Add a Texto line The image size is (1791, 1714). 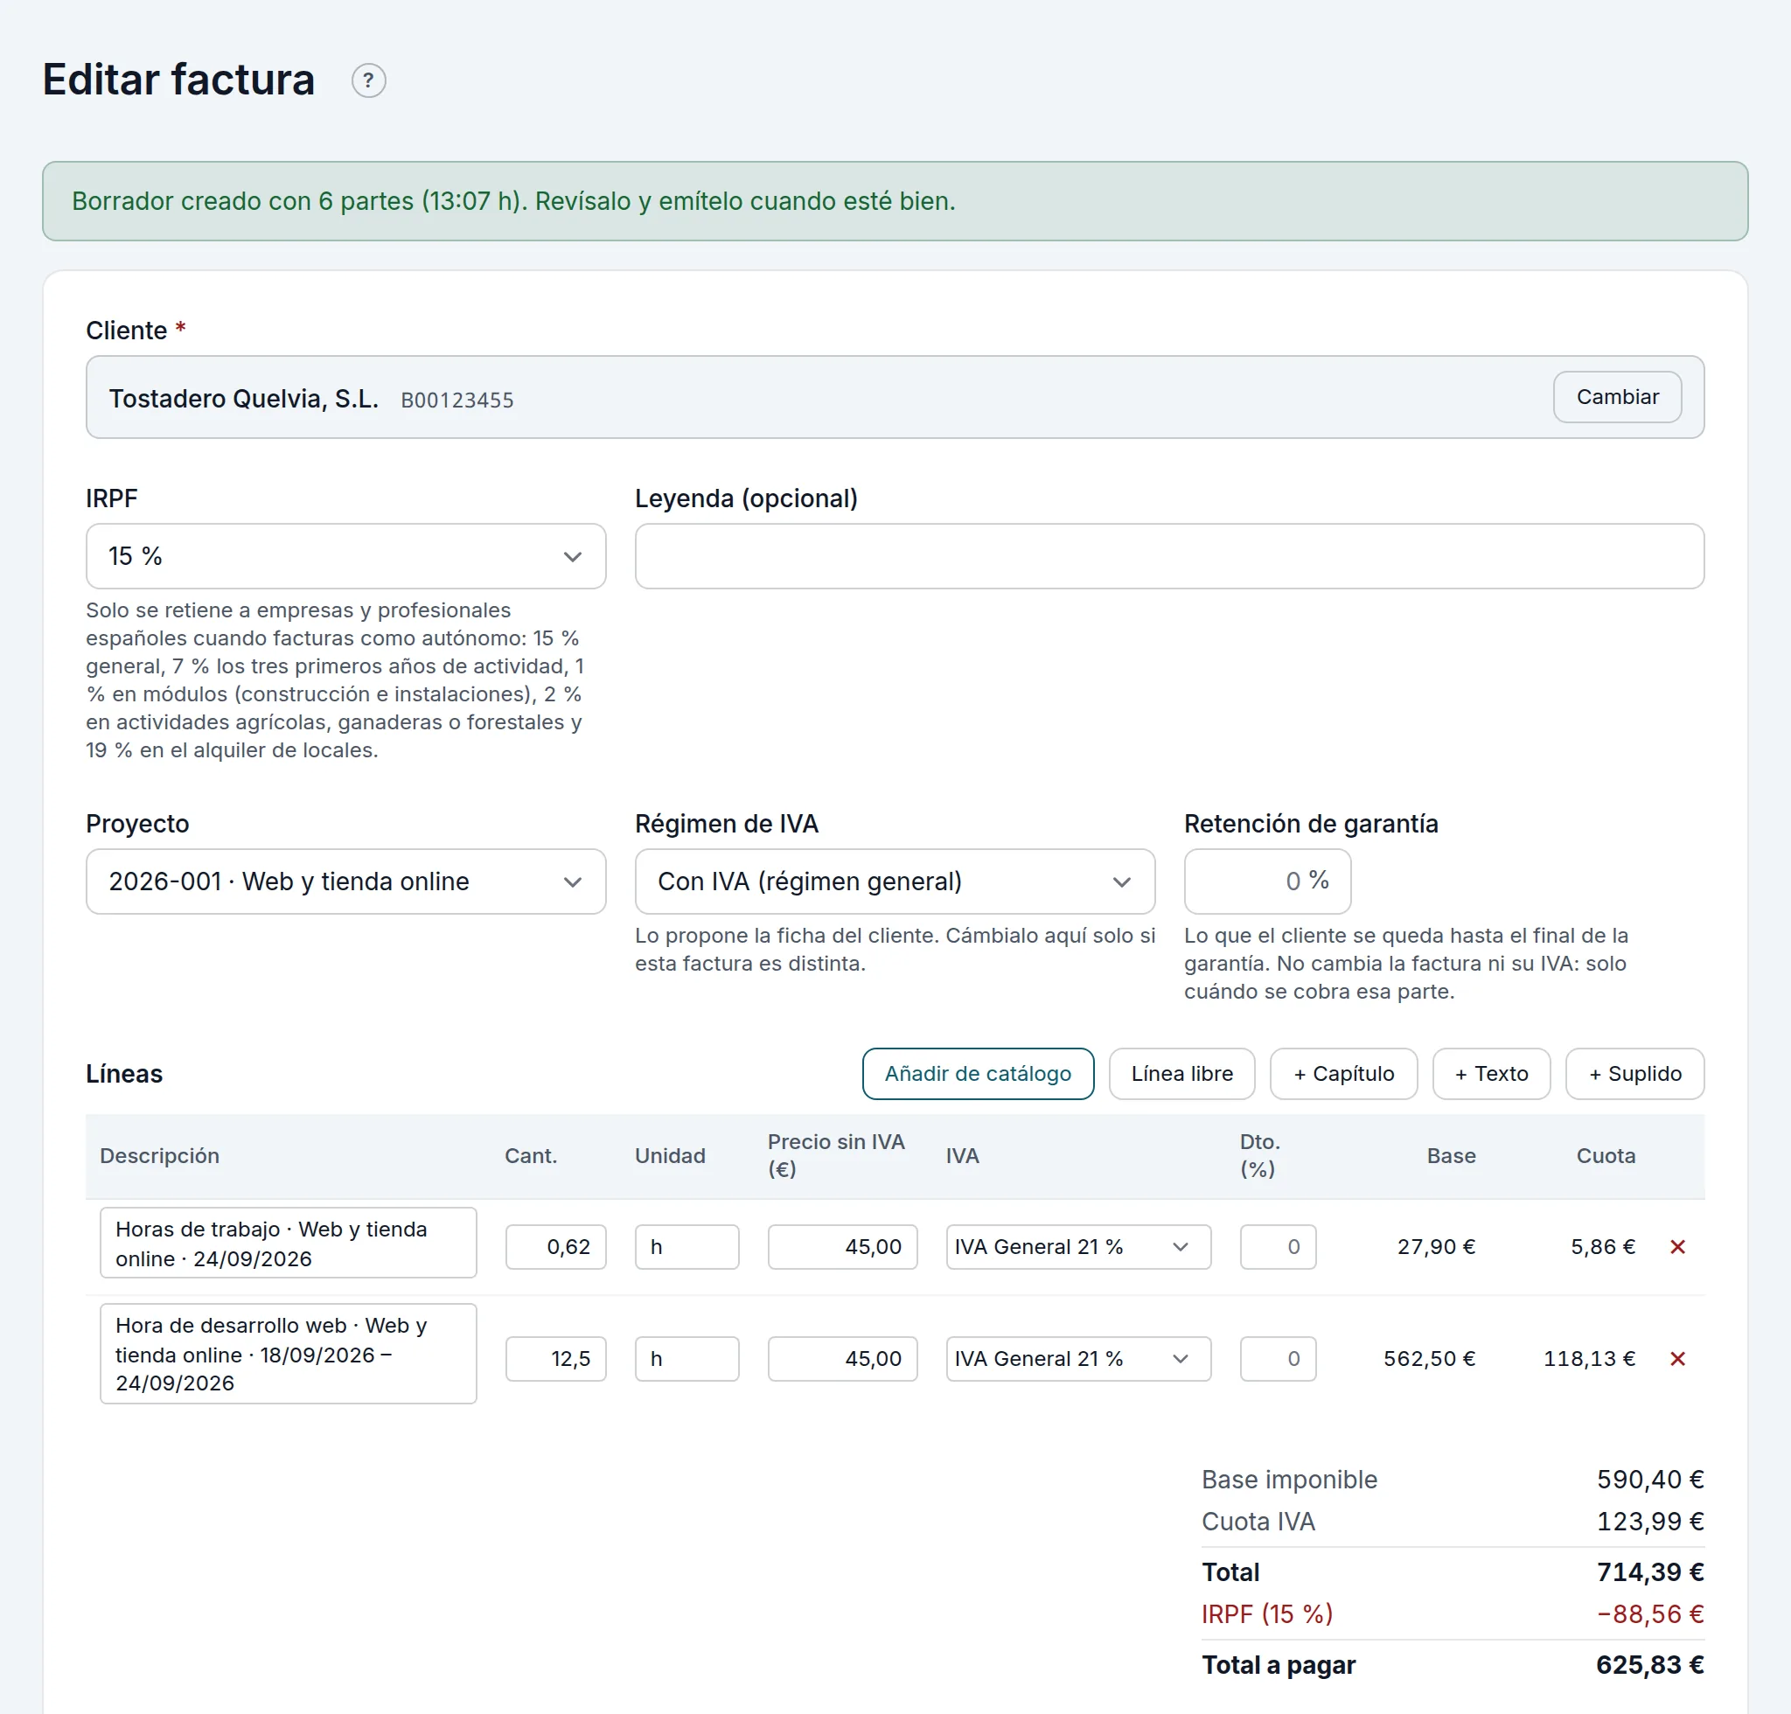coord(1491,1075)
